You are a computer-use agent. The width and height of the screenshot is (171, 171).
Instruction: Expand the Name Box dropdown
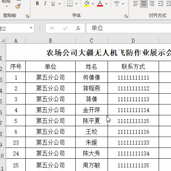tap(31, 28)
